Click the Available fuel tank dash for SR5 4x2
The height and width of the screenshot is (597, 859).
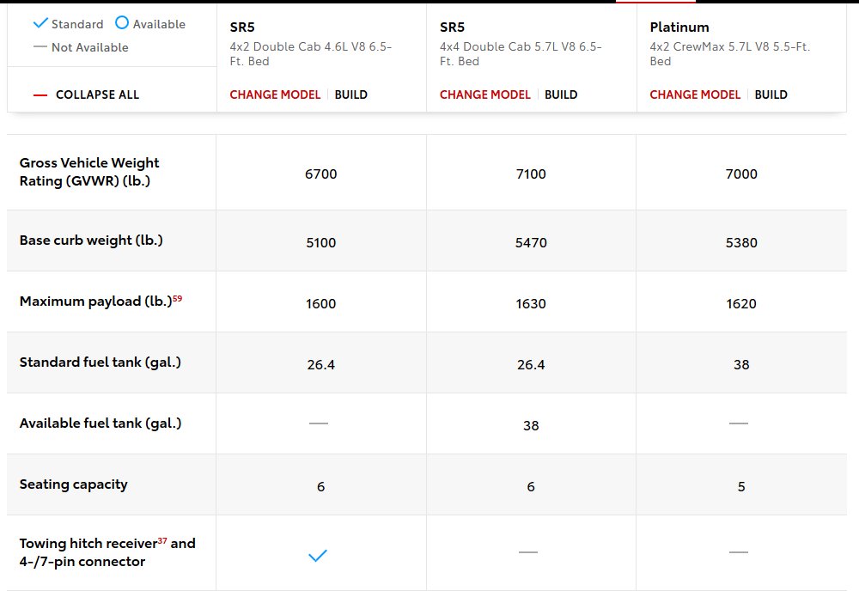pos(319,423)
